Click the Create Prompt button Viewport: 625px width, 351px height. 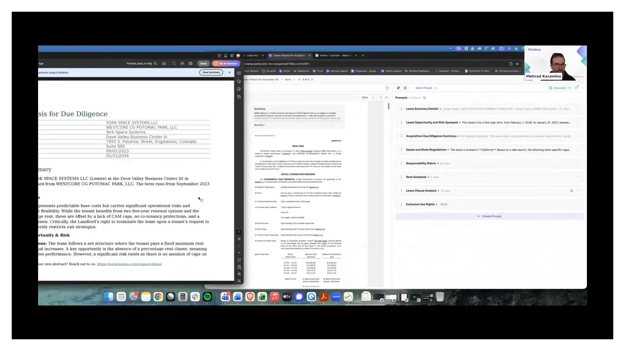[491, 216]
